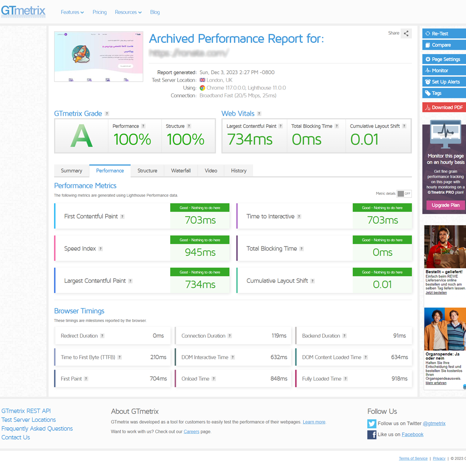The image size is (466, 466).
Task: Click the Twitter bird icon
Action: pyautogui.click(x=371, y=424)
